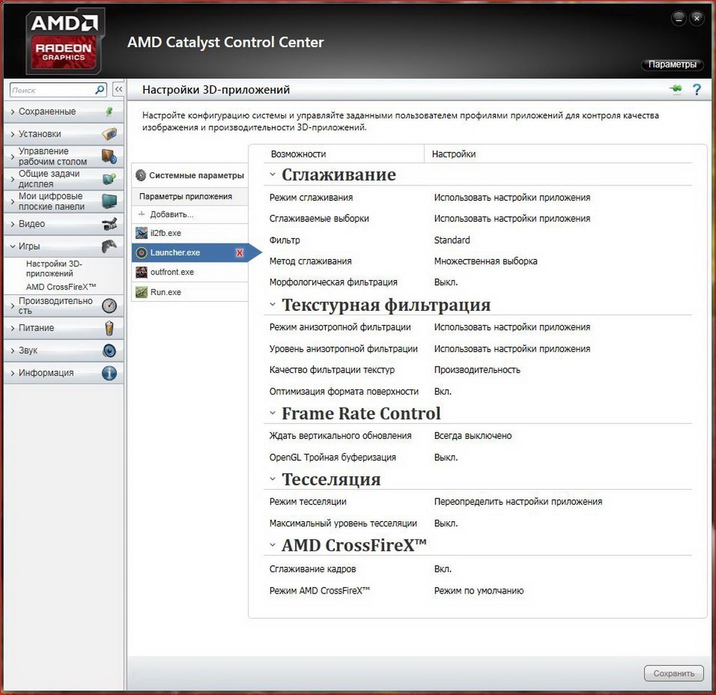Click the Общие задачи дисплея icon
716x695 pixels.
(x=110, y=179)
